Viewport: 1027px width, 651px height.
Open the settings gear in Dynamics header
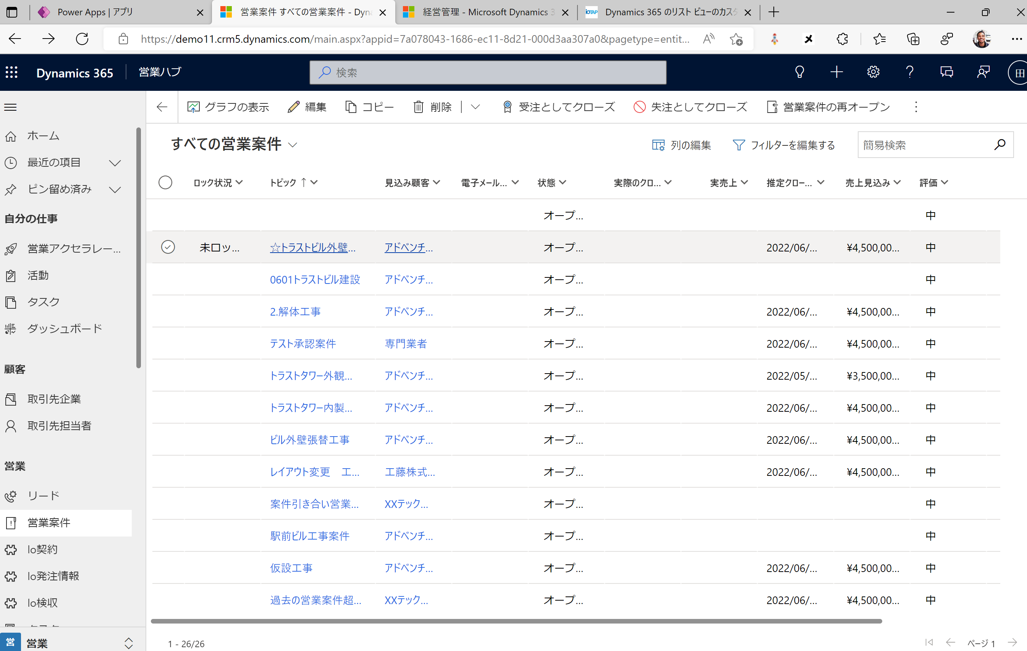(x=873, y=72)
